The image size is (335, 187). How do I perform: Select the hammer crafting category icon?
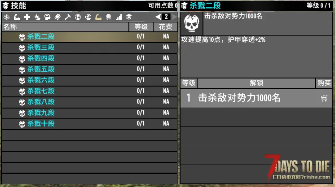[x=68, y=17]
